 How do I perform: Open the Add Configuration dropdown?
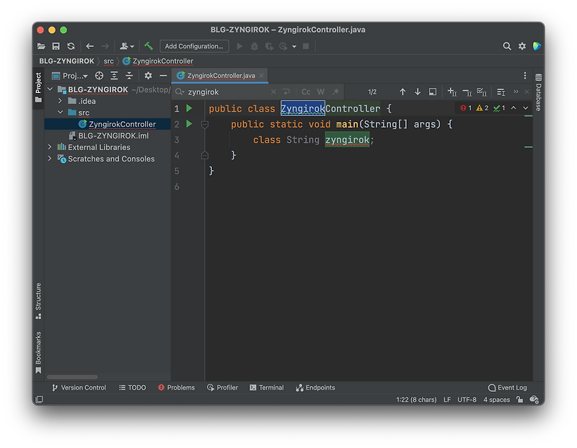point(193,45)
